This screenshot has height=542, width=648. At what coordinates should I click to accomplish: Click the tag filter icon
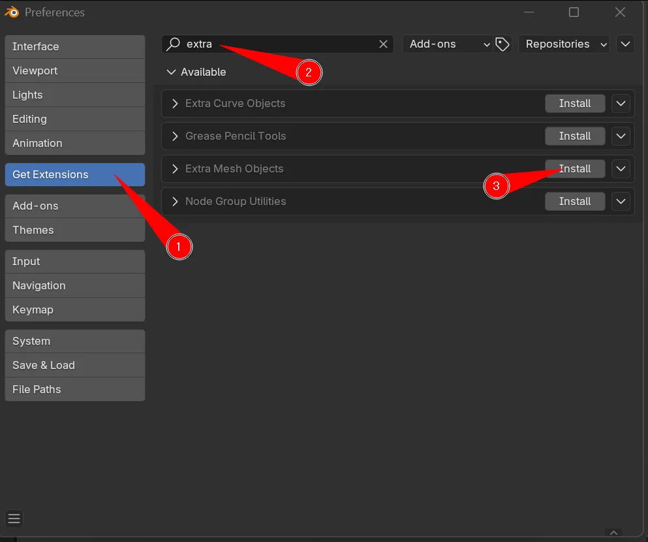click(502, 44)
